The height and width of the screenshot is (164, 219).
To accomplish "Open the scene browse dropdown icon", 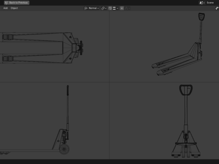I will [x=202, y=3].
